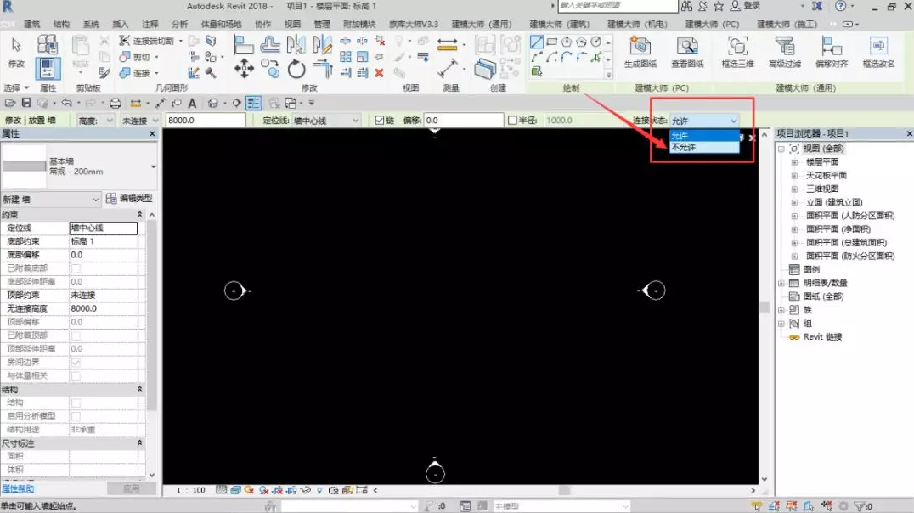Click the Text 'A' icon in quick access toolbar
Screen dimensions: 914x513
[x=192, y=103]
